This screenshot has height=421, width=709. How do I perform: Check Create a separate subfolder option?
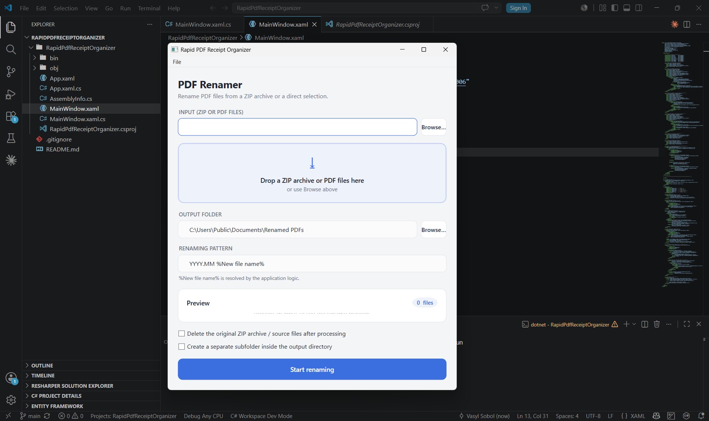pos(181,346)
